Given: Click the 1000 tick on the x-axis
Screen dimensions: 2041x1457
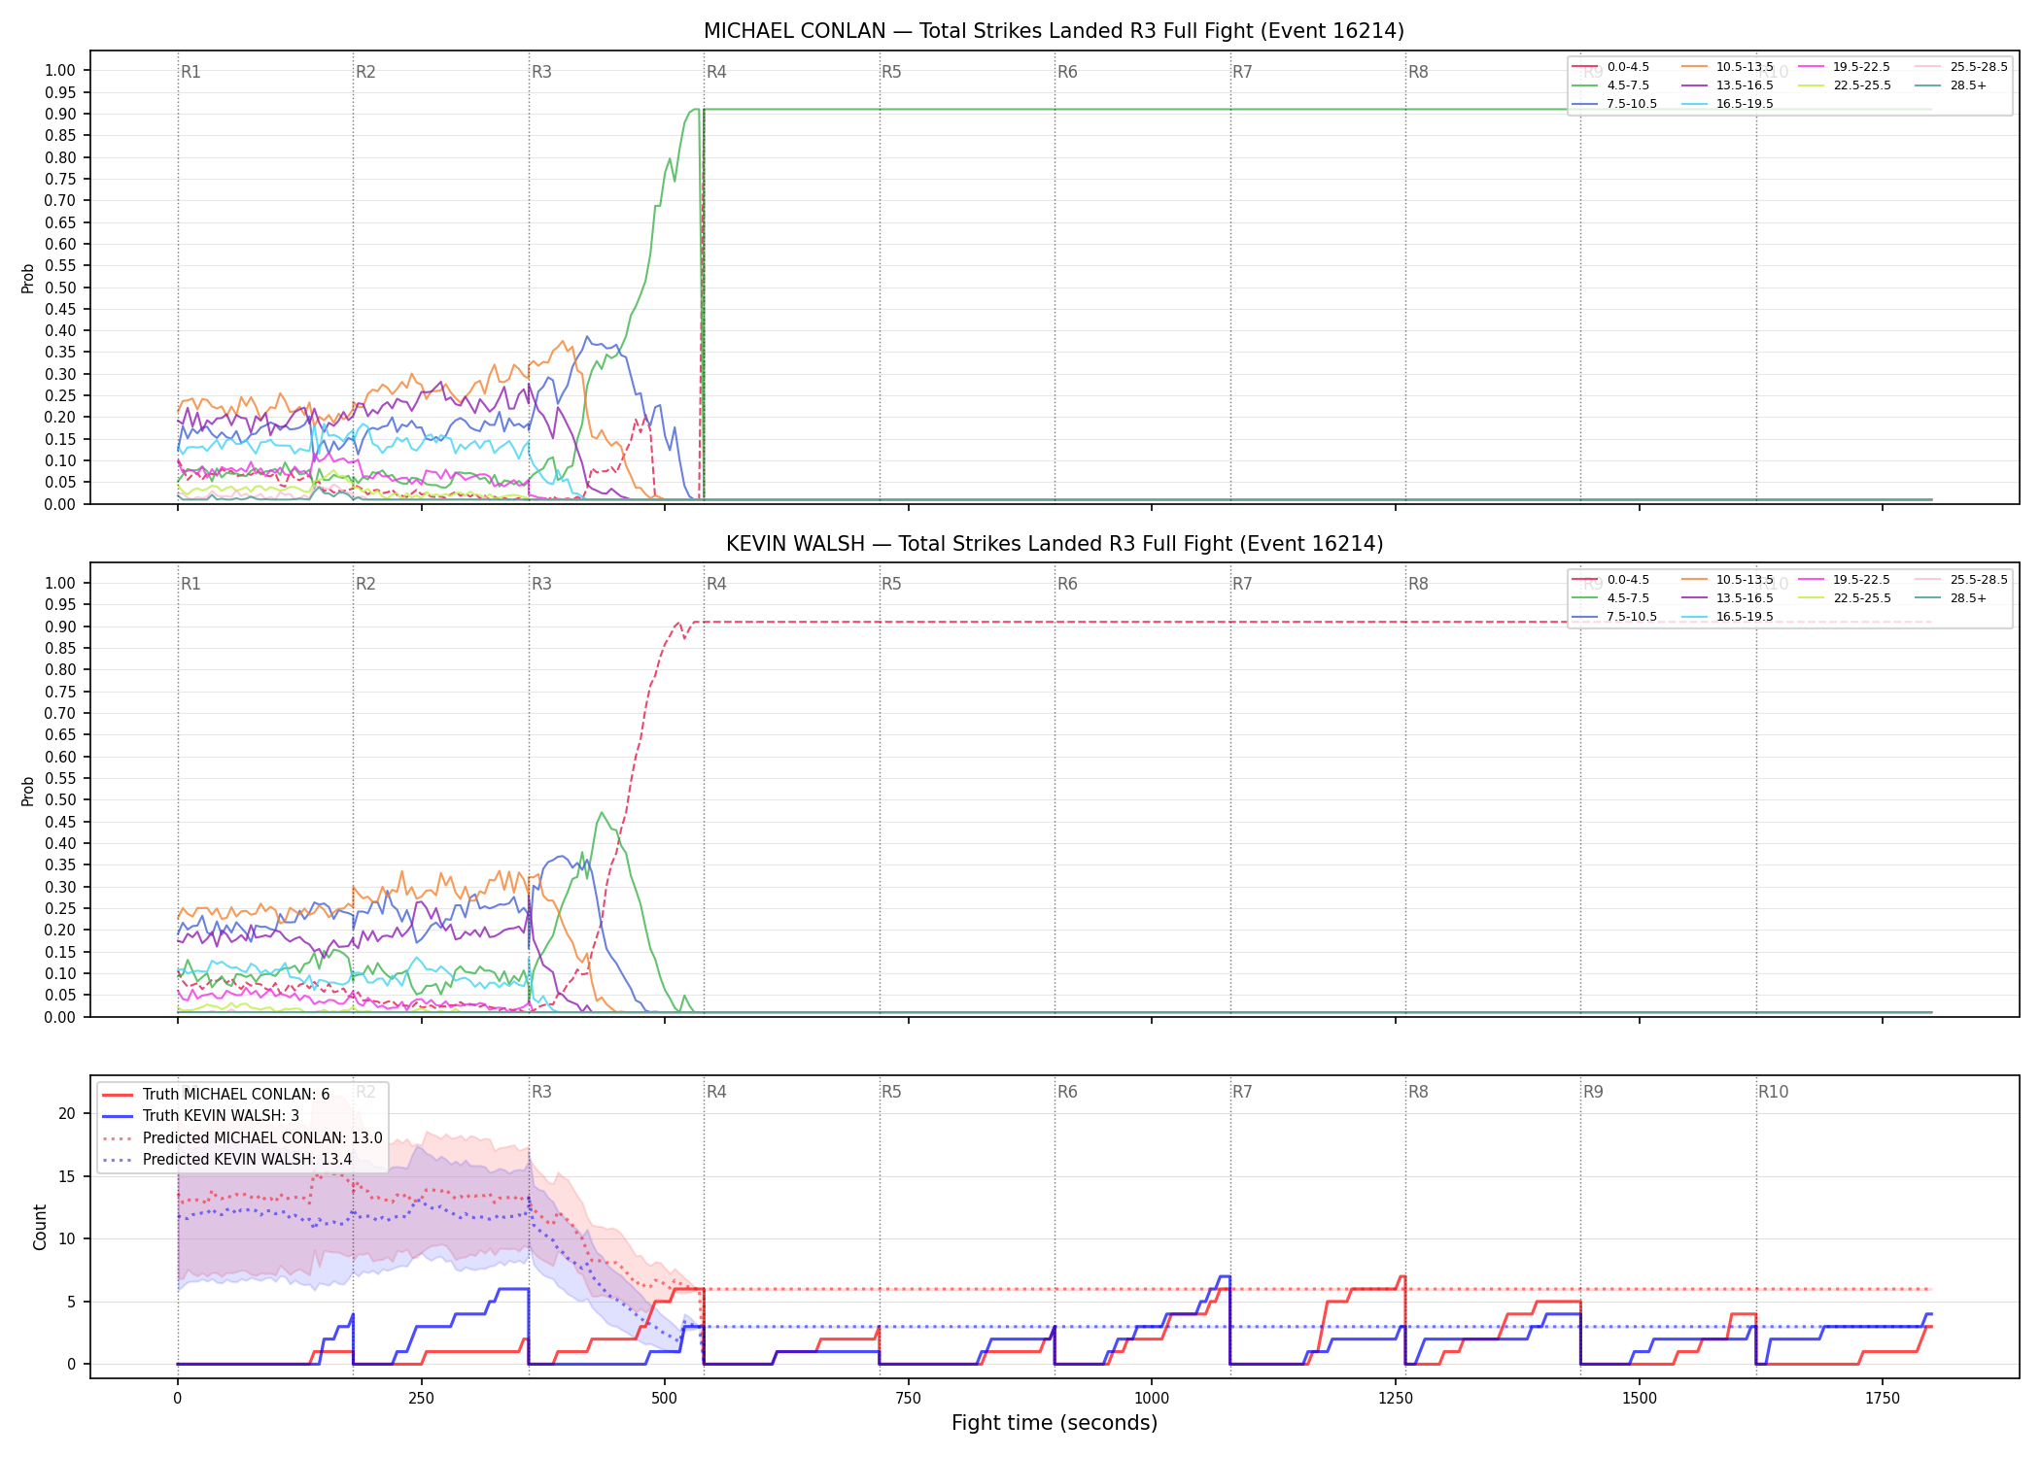Looking at the screenshot, I should 1152,1399.
